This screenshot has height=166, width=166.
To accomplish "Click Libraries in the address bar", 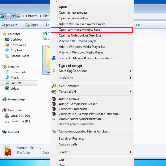I will [32, 16].
